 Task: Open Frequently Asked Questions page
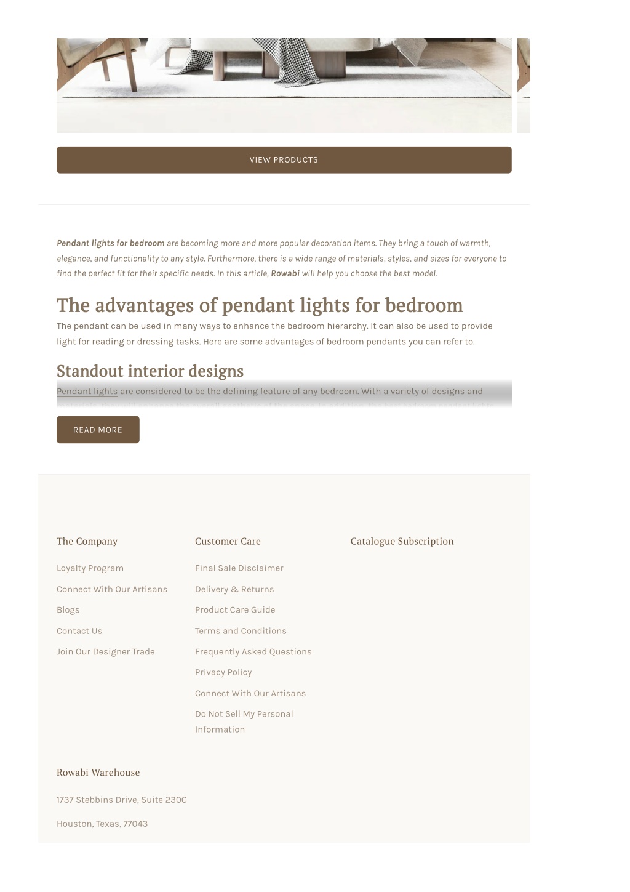253,652
